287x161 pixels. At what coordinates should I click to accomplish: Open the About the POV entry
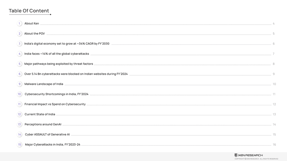[35, 34]
